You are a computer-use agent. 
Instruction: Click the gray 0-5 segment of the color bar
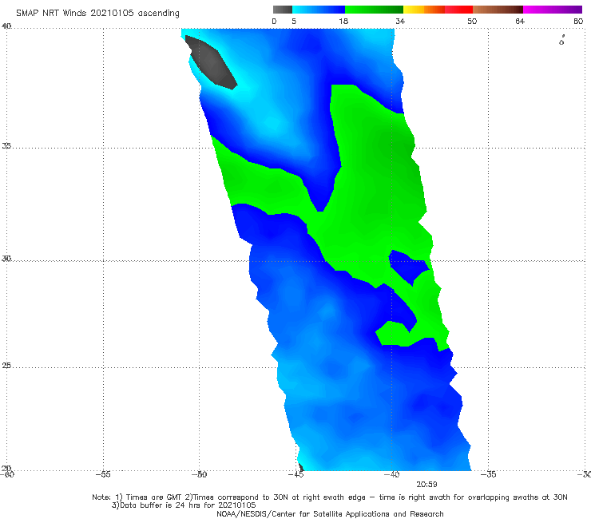pyautogui.click(x=283, y=10)
